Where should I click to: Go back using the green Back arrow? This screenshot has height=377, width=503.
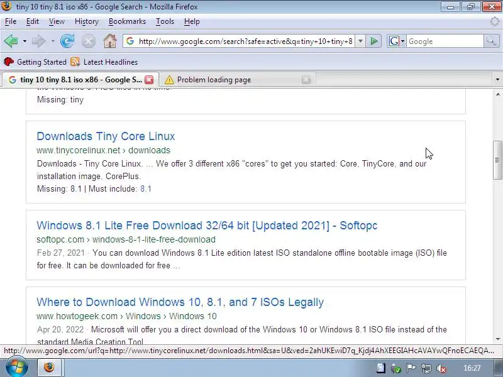(11, 41)
